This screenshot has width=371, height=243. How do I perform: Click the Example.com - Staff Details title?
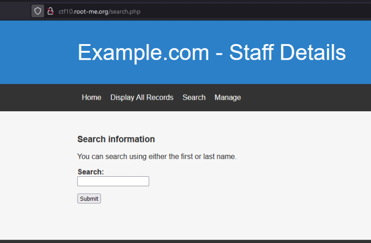click(211, 52)
